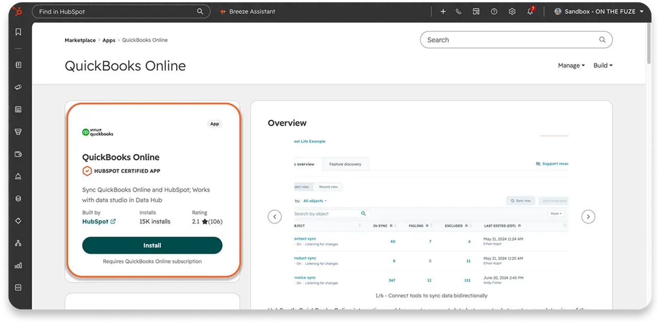Click the Sync QuickBooks Online description text
This screenshot has width=660, height=324.
click(x=146, y=195)
